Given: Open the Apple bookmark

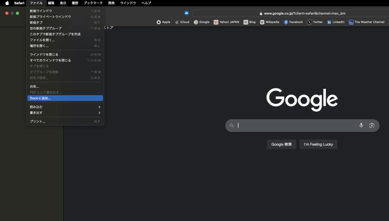Looking at the screenshot, I should click(x=163, y=22).
